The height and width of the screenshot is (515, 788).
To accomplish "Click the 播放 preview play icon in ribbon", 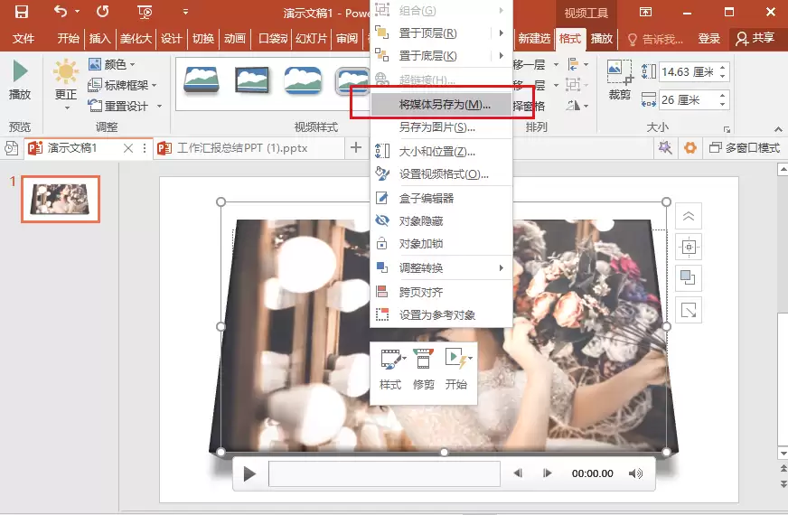I will click(20, 72).
